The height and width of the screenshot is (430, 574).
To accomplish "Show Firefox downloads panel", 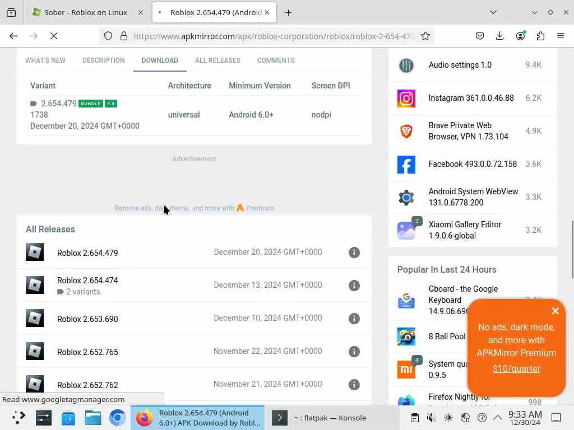I will coord(499,36).
